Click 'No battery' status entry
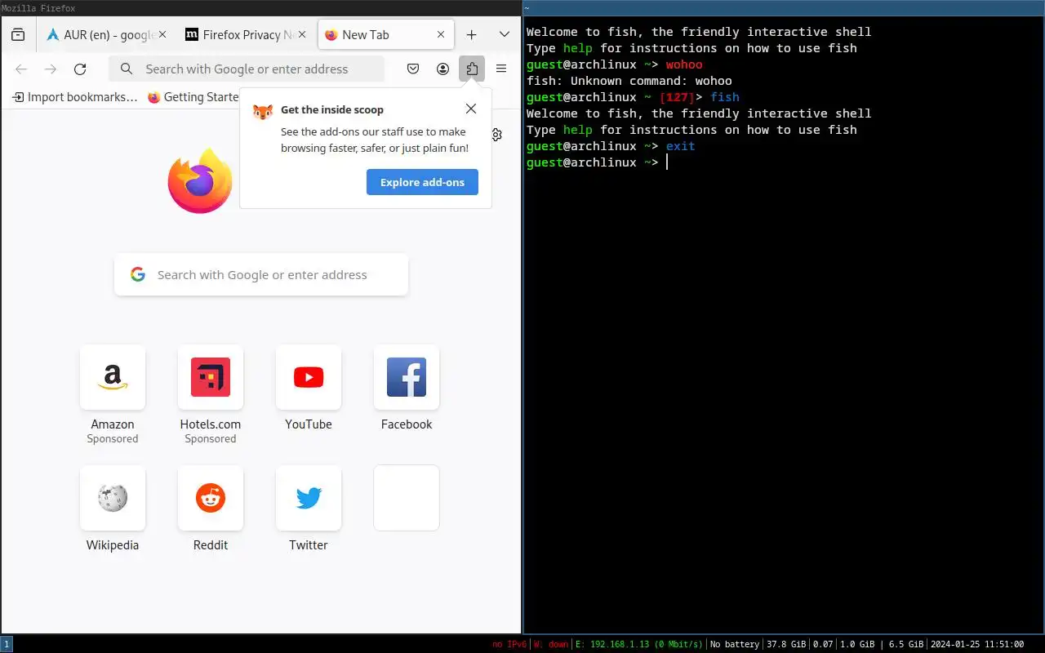This screenshot has width=1045, height=653. coord(735,645)
